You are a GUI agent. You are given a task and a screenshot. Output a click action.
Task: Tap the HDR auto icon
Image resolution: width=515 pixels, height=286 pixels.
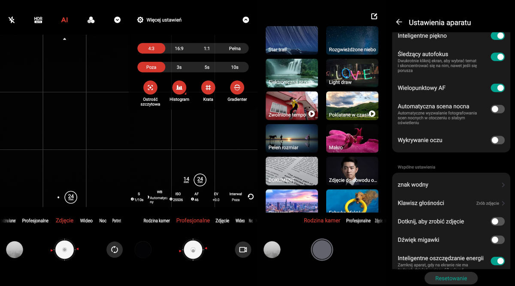tap(38, 20)
